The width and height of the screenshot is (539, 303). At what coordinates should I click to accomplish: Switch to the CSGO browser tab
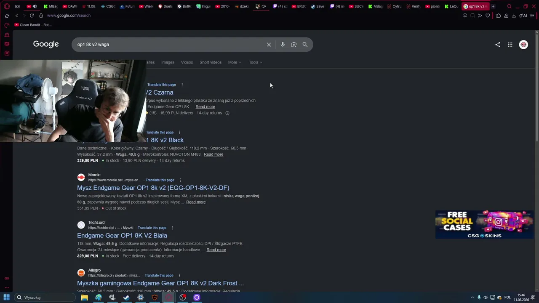click(x=108, y=6)
